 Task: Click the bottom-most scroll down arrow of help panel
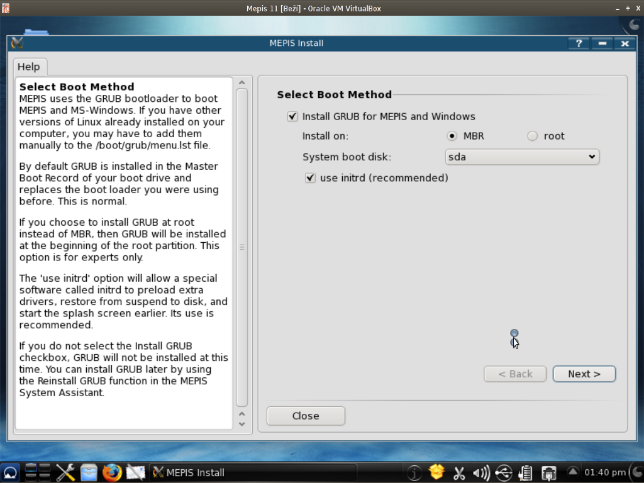242,425
